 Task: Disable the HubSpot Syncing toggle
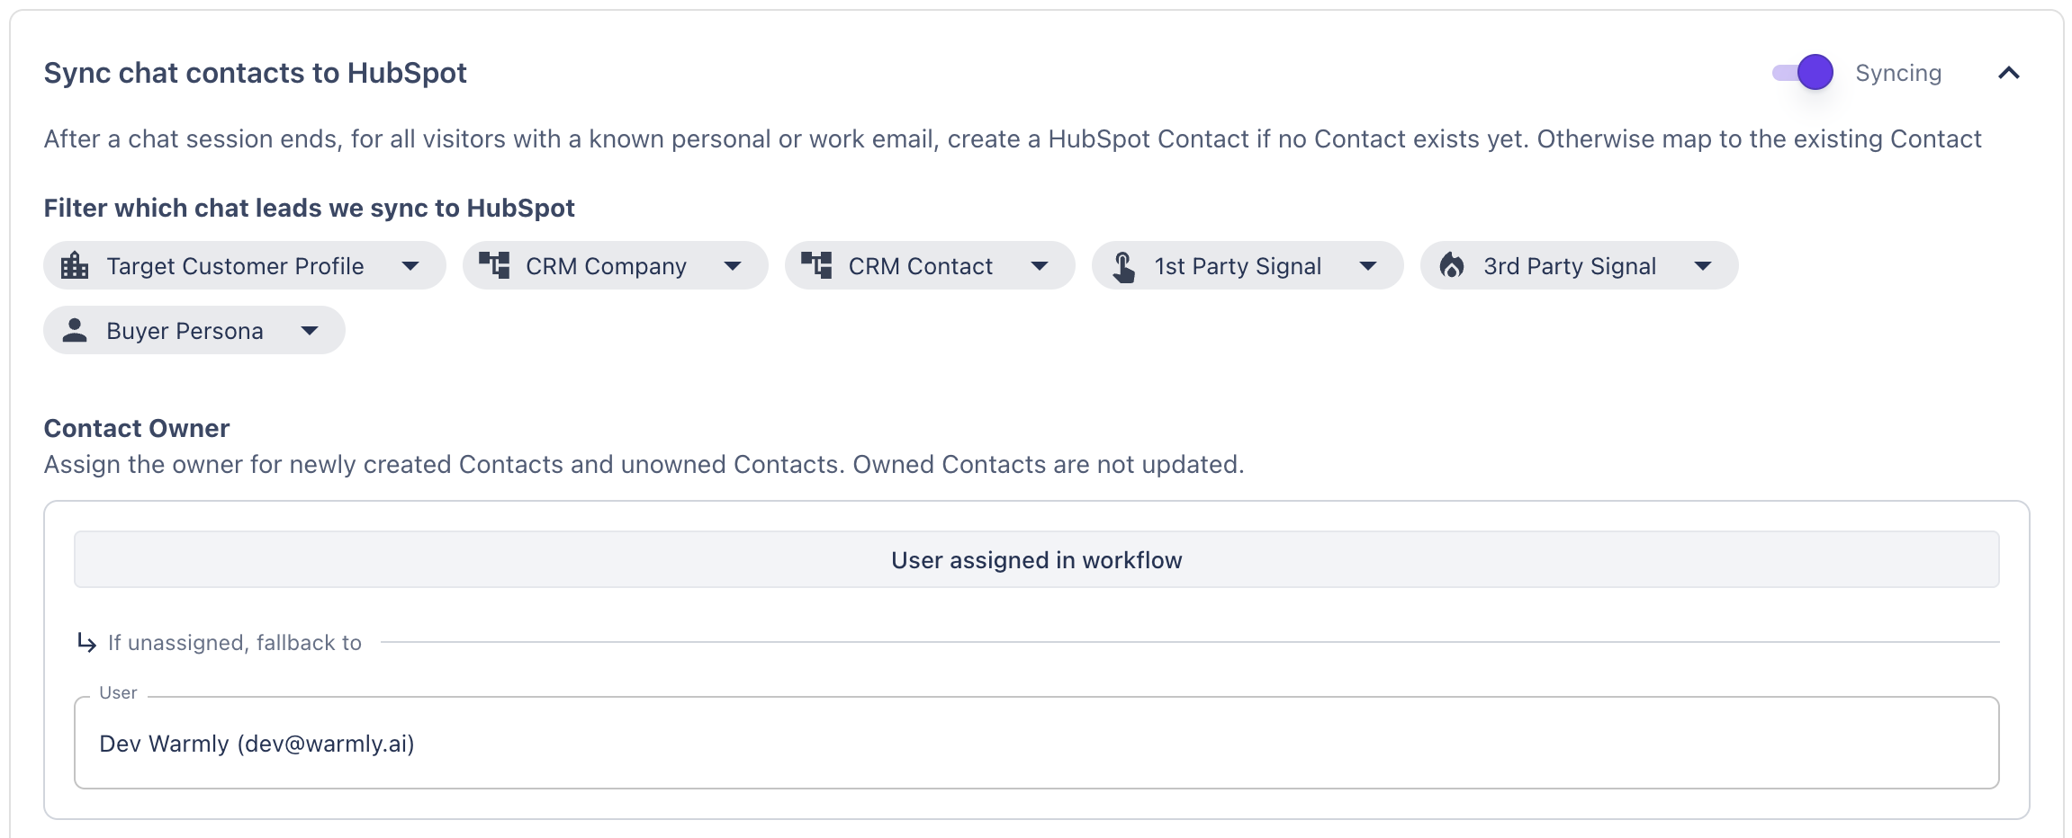coord(1803,73)
